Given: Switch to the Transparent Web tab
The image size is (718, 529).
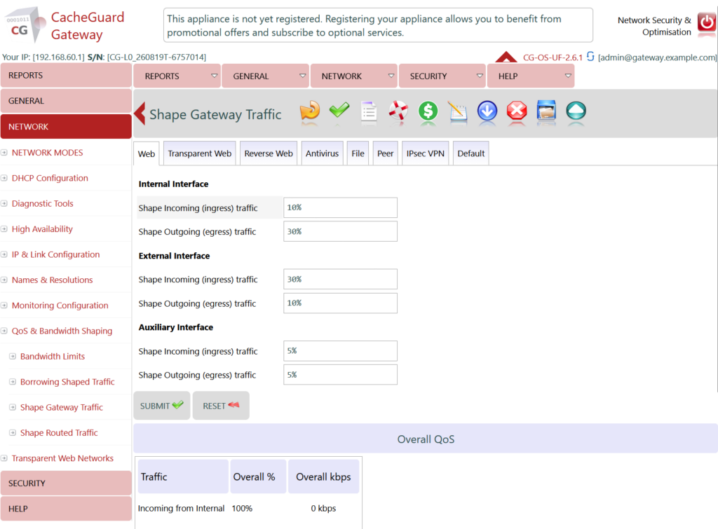Looking at the screenshot, I should pos(199,153).
